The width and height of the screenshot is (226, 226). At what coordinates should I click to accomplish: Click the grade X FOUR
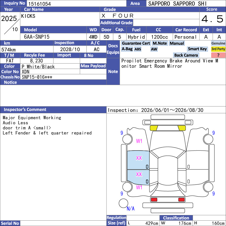tap(118, 16)
